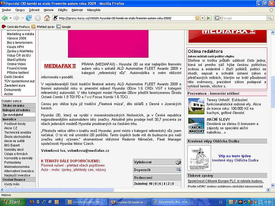Launch Internet Explorer from quick launch
Screen dimensions: 275x206
44,202
